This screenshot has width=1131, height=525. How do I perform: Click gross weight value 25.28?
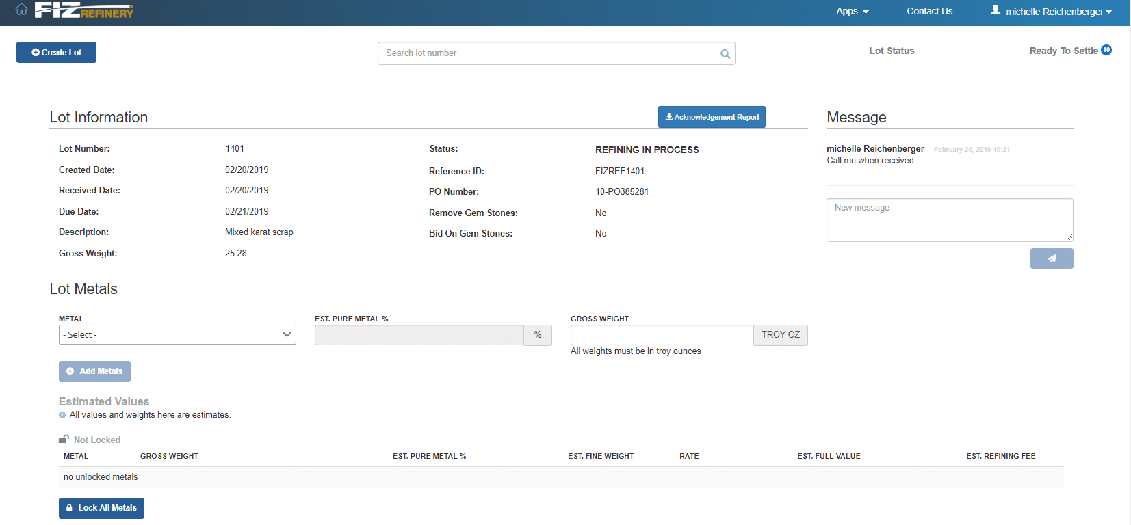[x=236, y=253]
